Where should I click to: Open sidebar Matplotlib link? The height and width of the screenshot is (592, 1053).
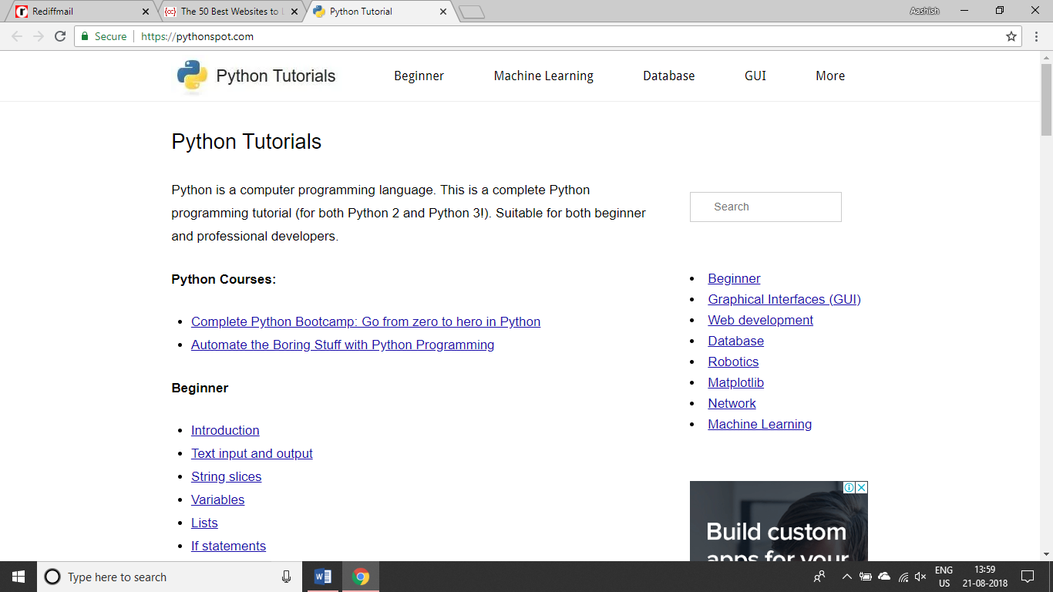(x=735, y=382)
